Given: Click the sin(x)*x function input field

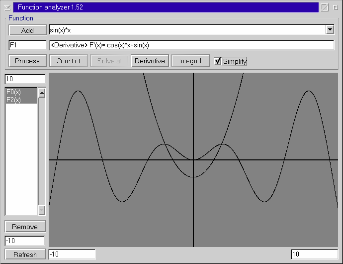Looking at the screenshot, I should coord(187,30).
